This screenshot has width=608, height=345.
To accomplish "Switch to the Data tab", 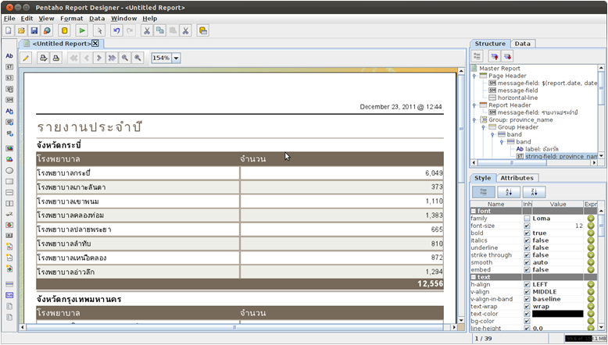I will (x=522, y=44).
